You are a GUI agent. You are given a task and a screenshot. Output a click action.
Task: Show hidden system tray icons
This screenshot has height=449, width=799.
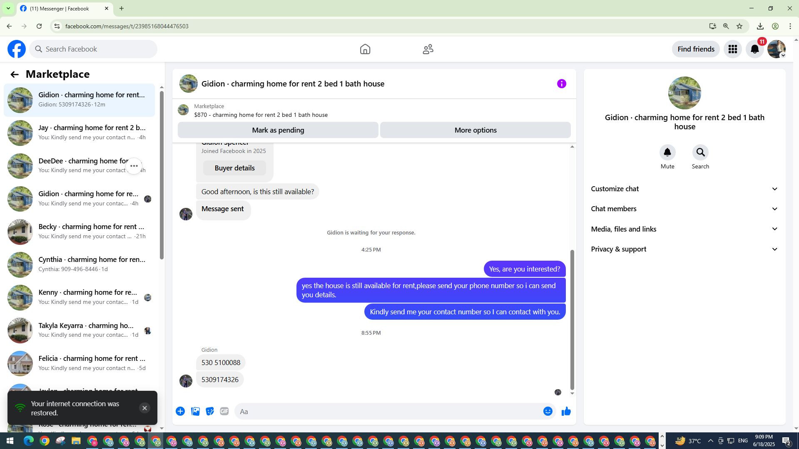[710, 441]
